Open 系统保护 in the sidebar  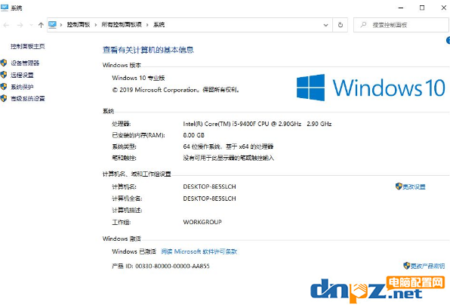coord(22,87)
